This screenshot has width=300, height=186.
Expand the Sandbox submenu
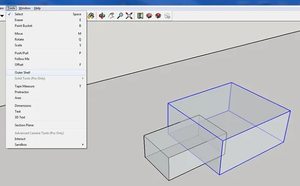click(46, 144)
